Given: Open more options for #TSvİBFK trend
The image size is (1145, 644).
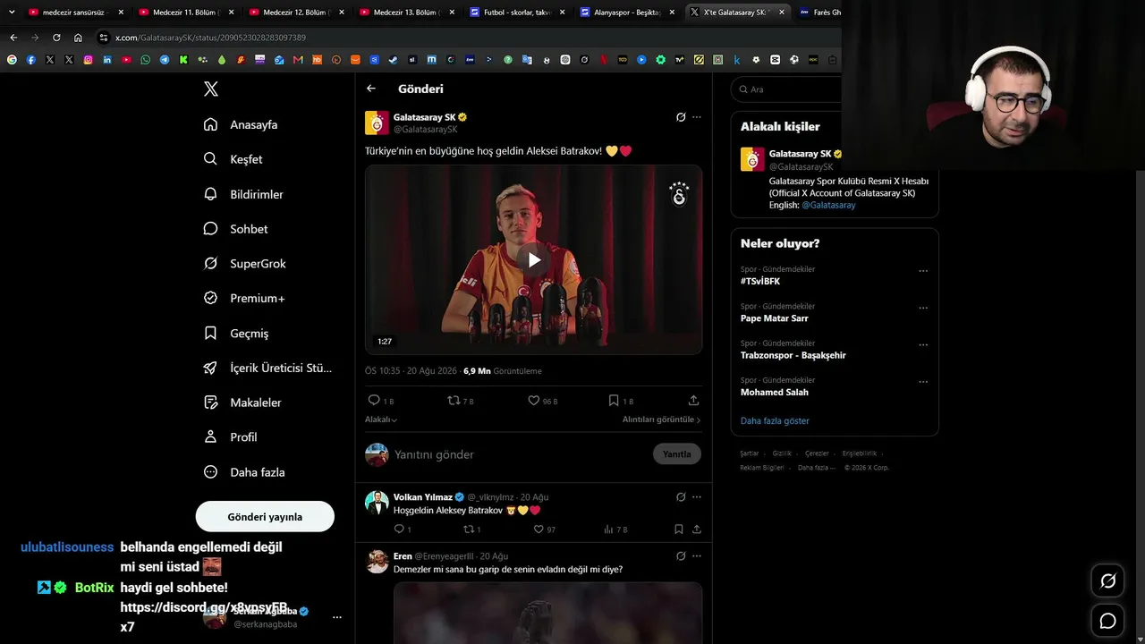Looking at the screenshot, I should 923,271.
